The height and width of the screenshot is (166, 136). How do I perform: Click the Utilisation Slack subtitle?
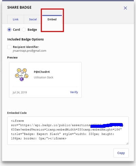coord(44,77)
